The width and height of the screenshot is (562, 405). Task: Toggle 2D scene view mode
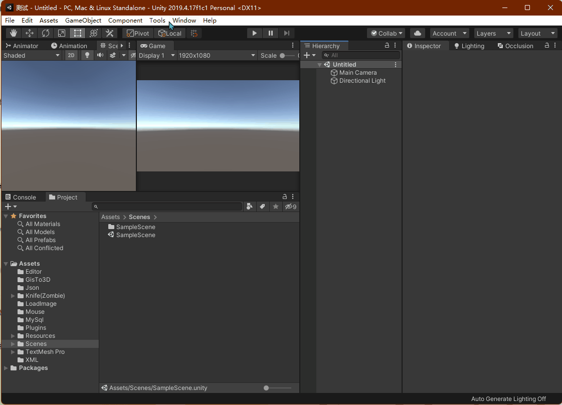pyautogui.click(x=72, y=55)
